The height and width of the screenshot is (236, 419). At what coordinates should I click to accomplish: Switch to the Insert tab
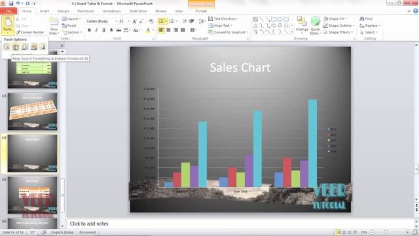click(x=45, y=11)
